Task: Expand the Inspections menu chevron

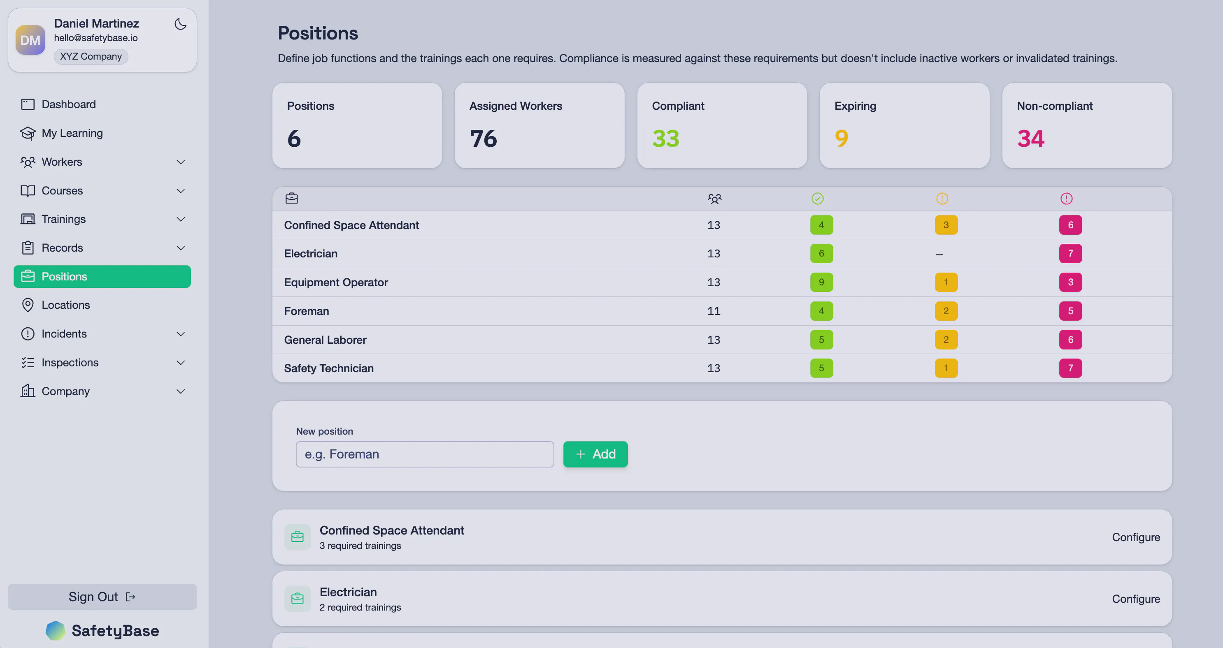Action: tap(180, 363)
